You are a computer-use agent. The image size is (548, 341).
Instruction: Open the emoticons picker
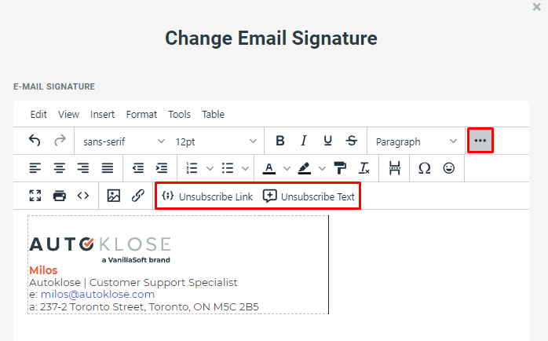point(449,168)
